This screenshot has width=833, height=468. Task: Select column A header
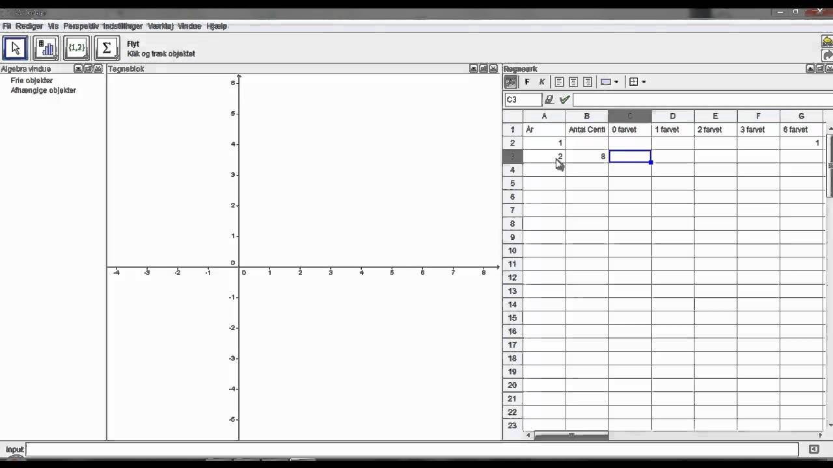(544, 116)
